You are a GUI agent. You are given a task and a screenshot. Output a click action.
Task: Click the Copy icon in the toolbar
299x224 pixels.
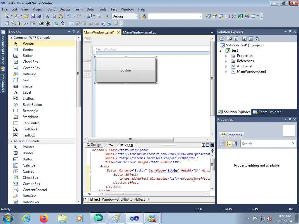click(54, 16)
